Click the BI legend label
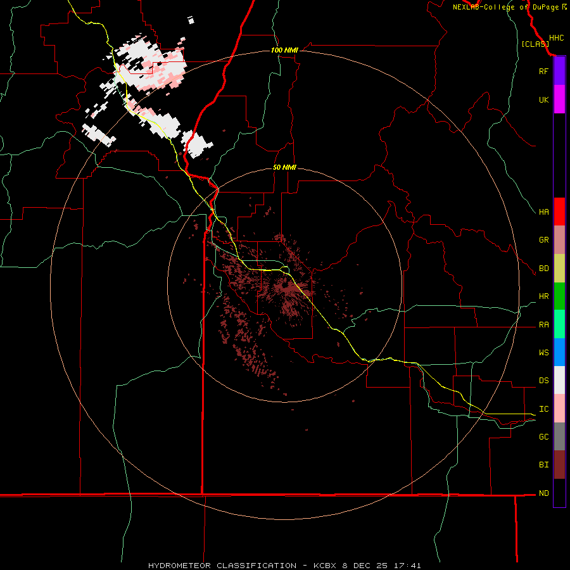Image resolution: width=570 pixels, height=570 pixels. pyautogui.click(x=543, y=465)
